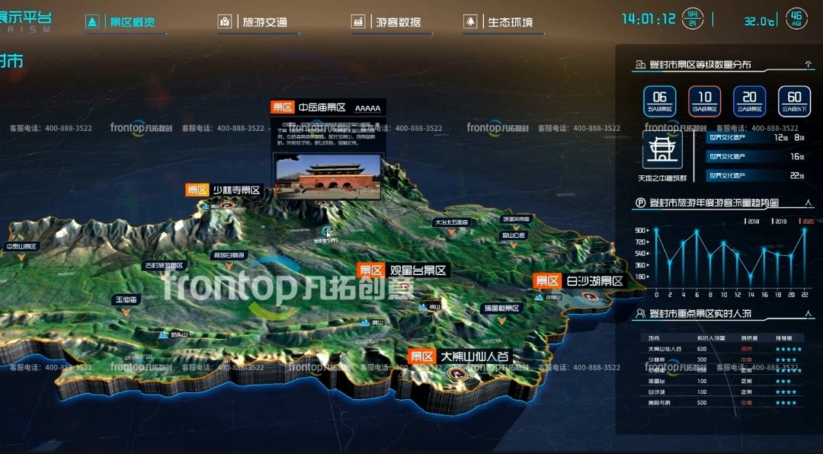Image resolution: width=823 pixels, height=454 pixels.
Task: Open the 景区概览 tab
Action: (125, 22)
